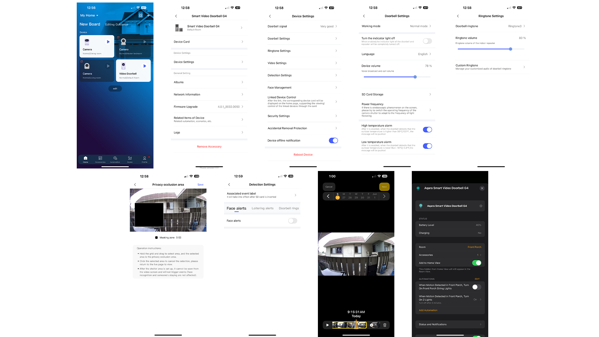Image resolution: width=599 pixels, height=337 pixels.
Task: Toggle High temperature alarm on
Action: [x=427, y=129]
